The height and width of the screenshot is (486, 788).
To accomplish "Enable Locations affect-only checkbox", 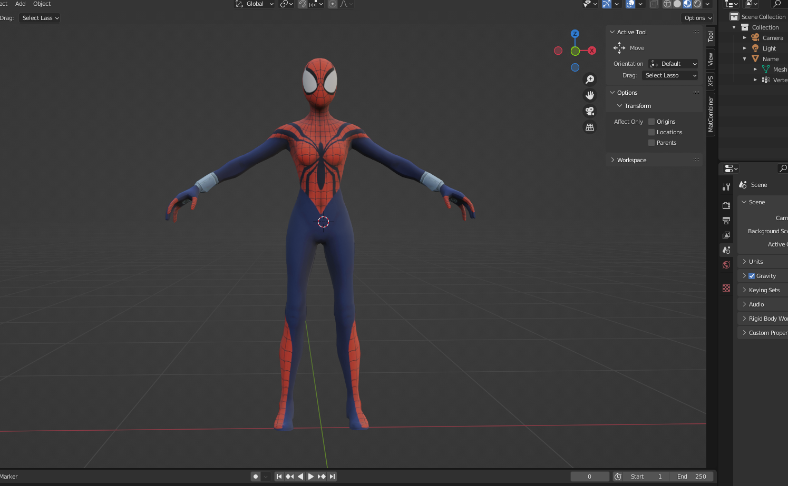I will 651,132.
